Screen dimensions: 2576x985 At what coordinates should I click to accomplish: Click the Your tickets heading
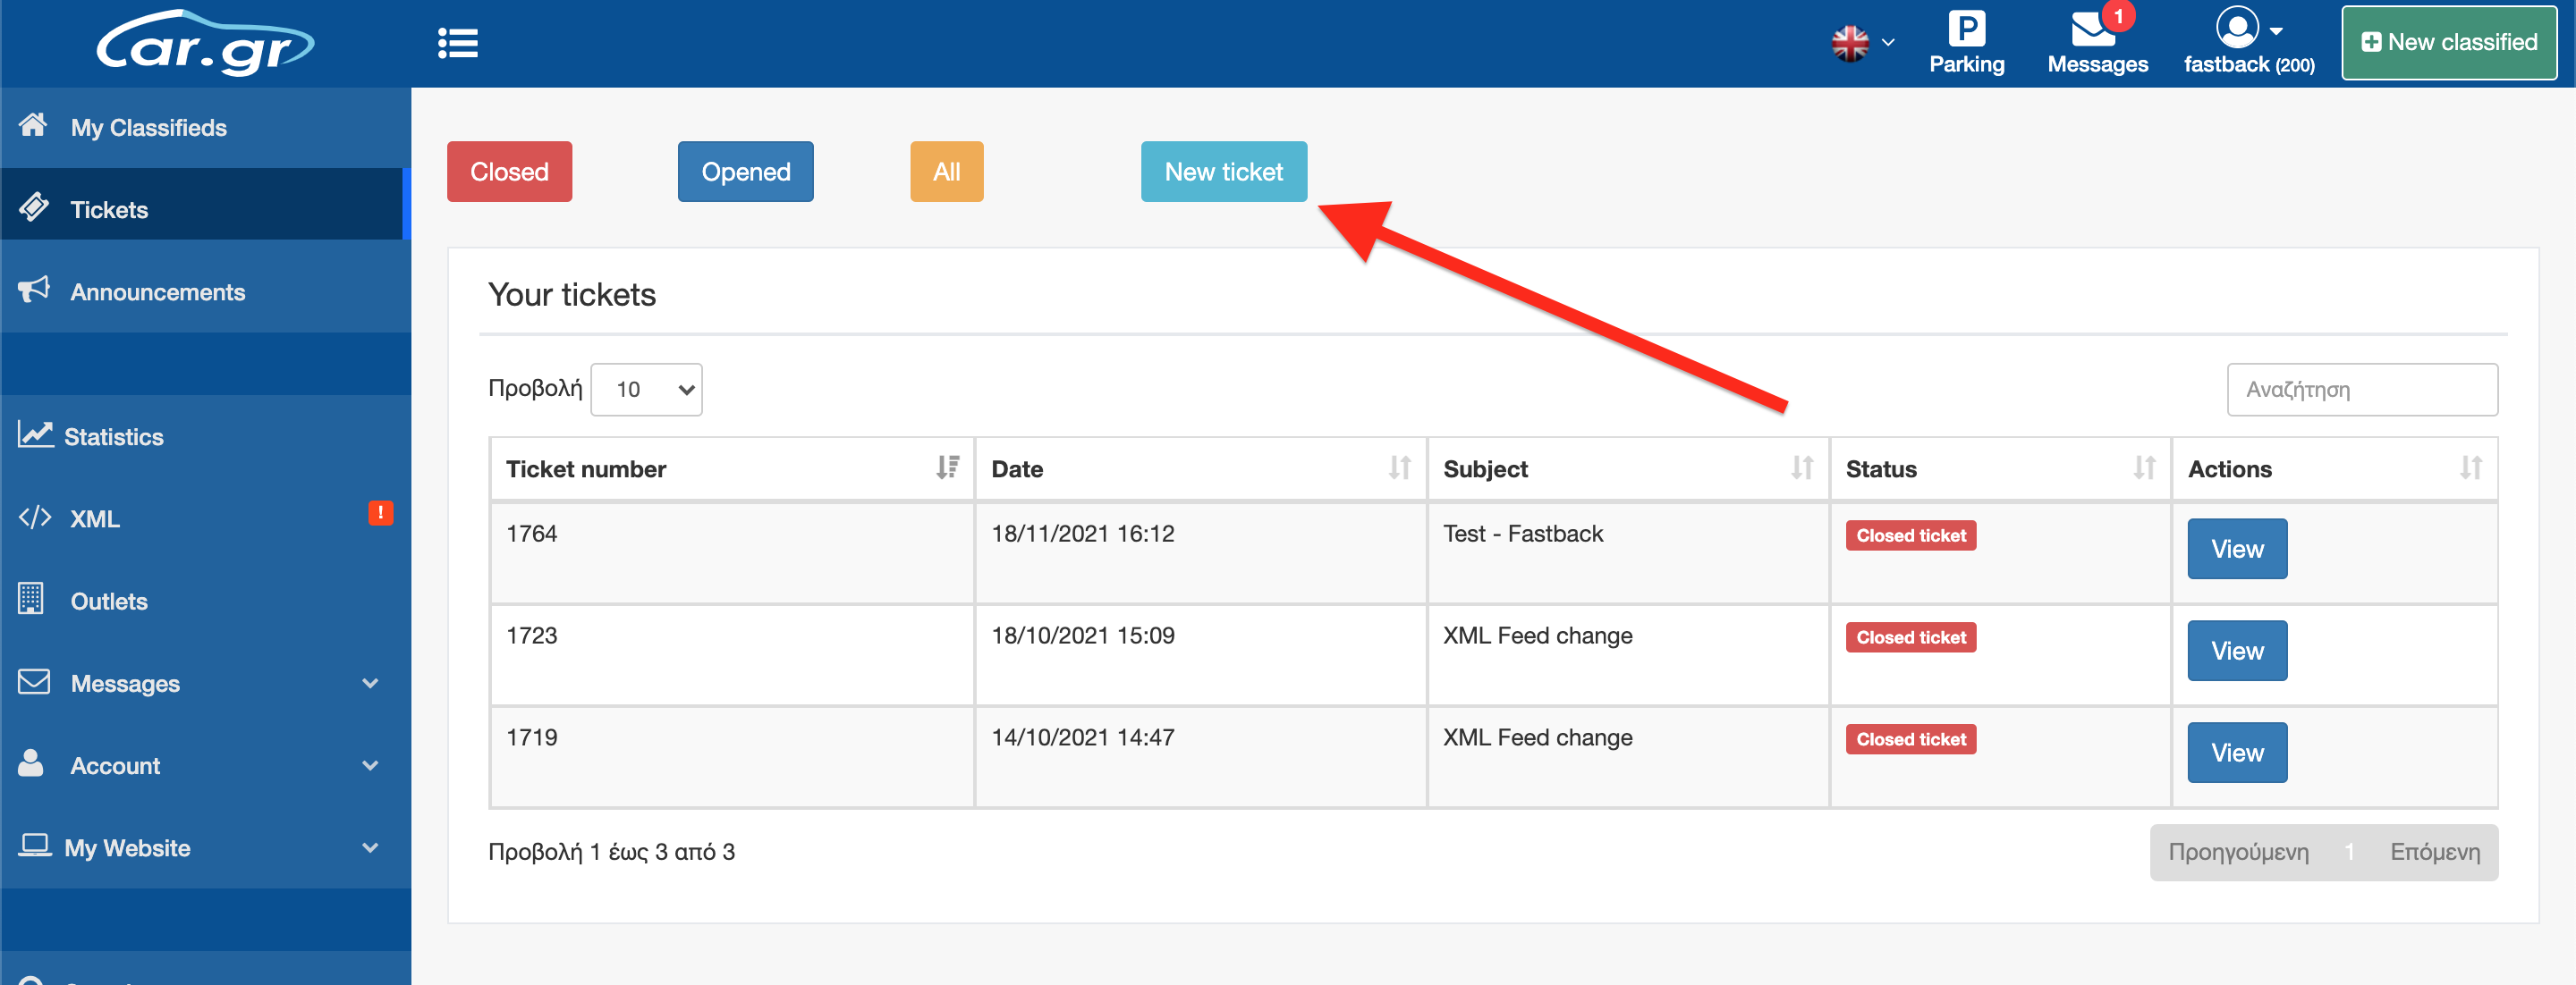pos(572,295)
